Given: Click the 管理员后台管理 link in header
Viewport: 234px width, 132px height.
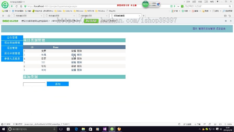Looking at the screenshot, I should (206, 29).
